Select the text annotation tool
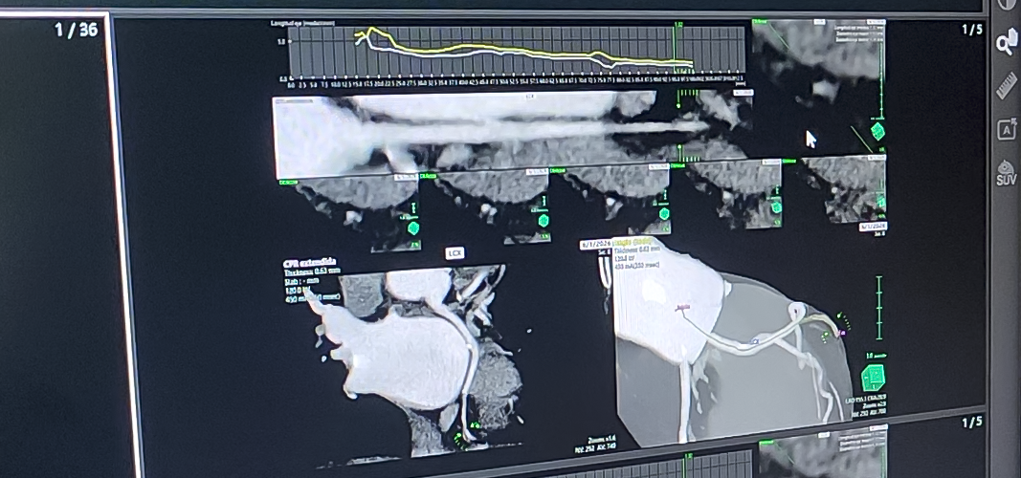 [1007, 129]
